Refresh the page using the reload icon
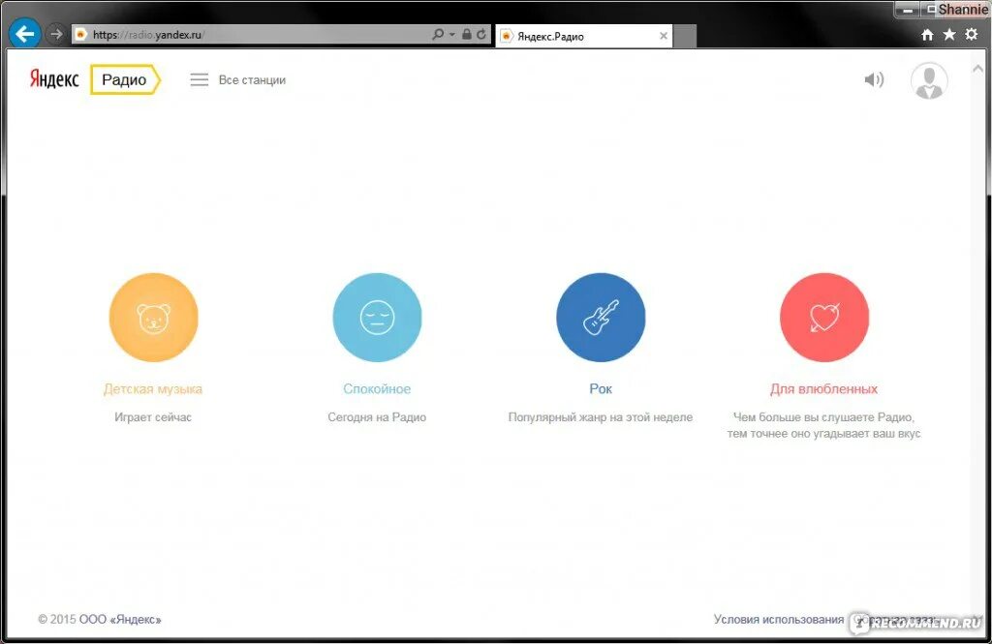This screenshot has height=644, width=992. [x=481, y=34]
